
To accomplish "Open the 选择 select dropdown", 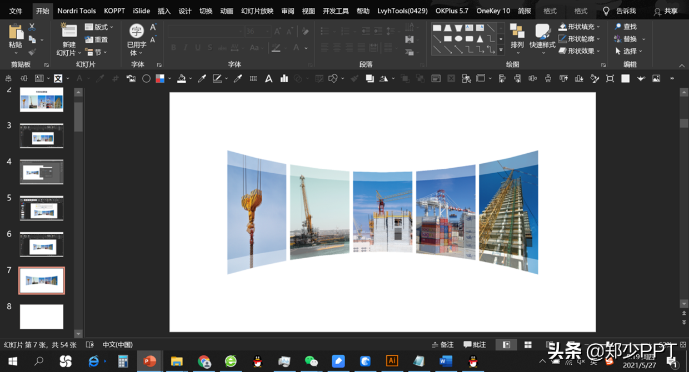I will tap(628, 51).
